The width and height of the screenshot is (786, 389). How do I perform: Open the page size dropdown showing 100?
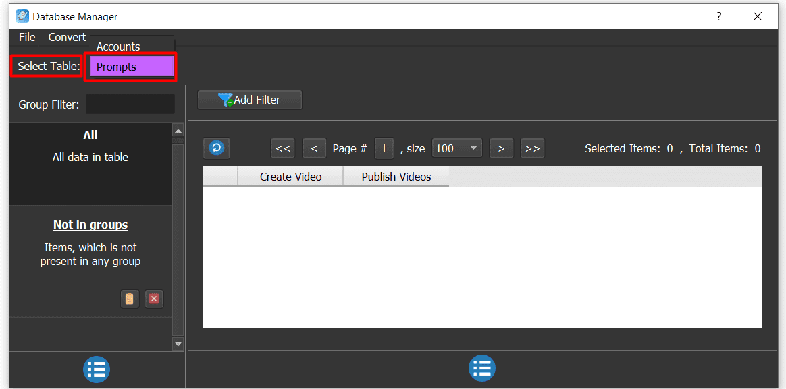click(457, 148)
